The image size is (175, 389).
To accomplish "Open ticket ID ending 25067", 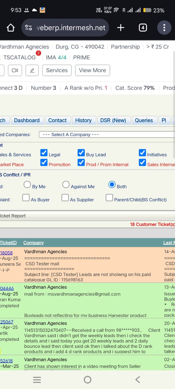I will (x=7, y=322).
